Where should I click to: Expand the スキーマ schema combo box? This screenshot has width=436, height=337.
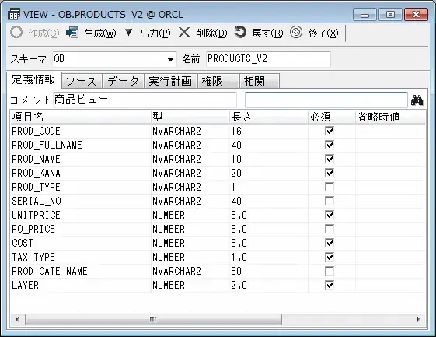170,59
